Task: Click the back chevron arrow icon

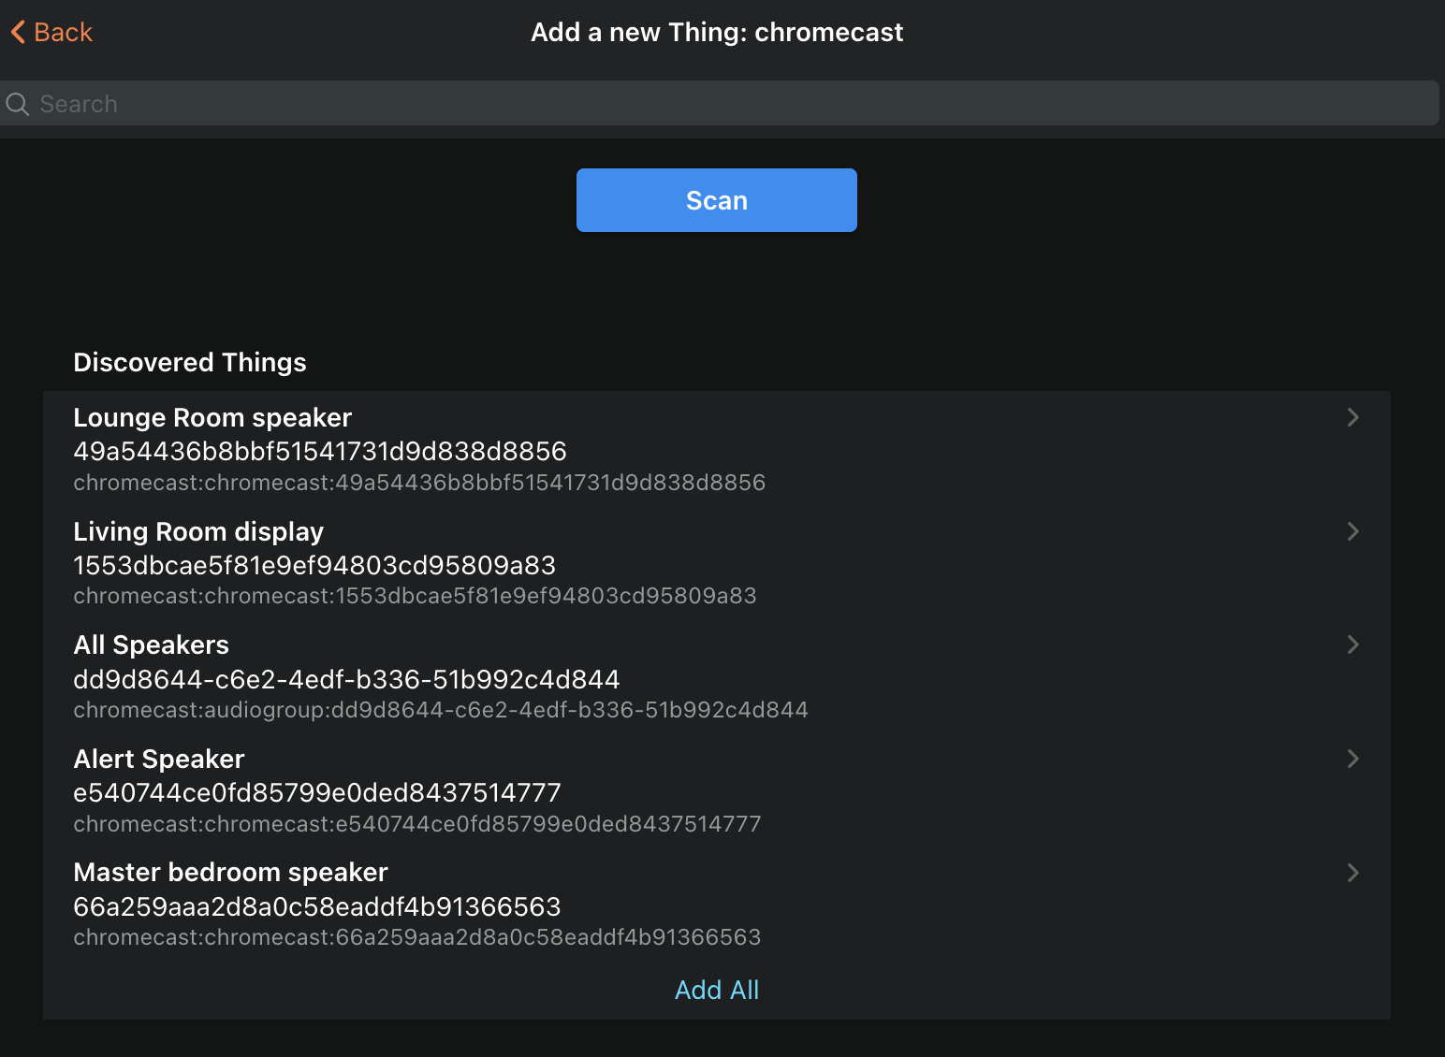Action: [15, 31]
